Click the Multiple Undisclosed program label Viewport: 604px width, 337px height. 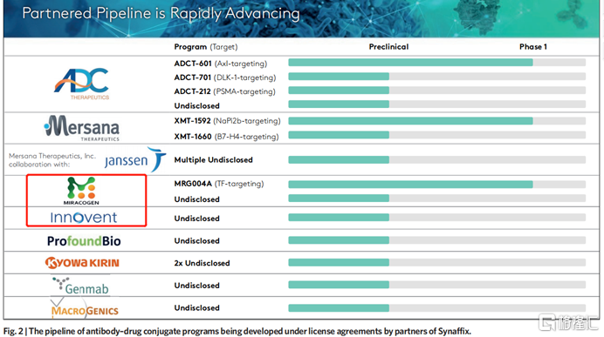pos(213,160)
